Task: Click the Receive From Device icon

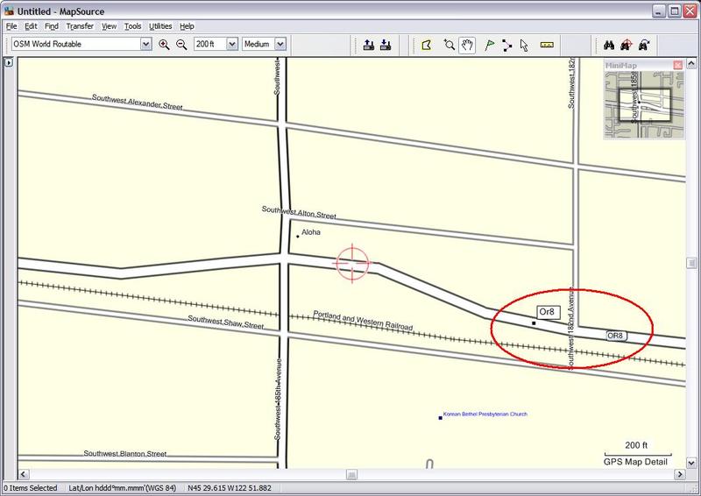Action: 386,45
